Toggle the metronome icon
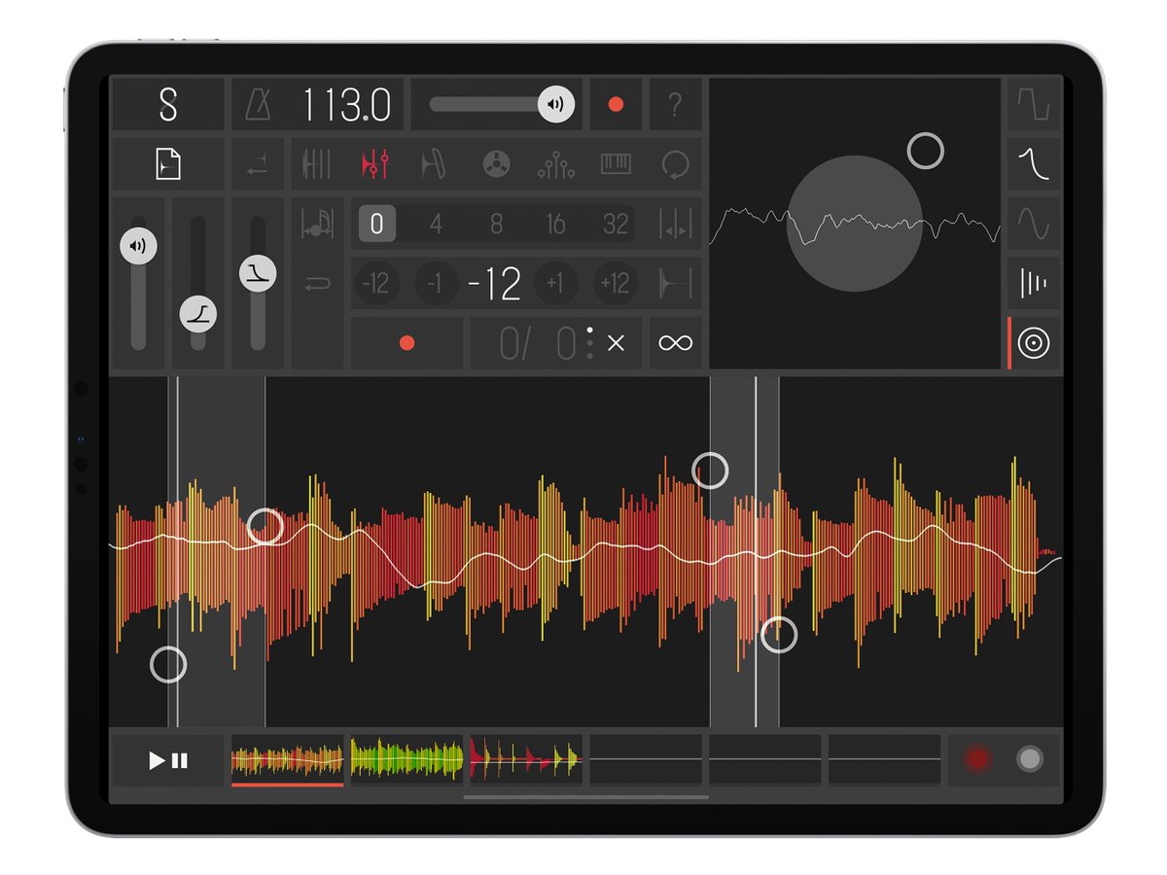 pyautogui.click(x=259, y=104)
